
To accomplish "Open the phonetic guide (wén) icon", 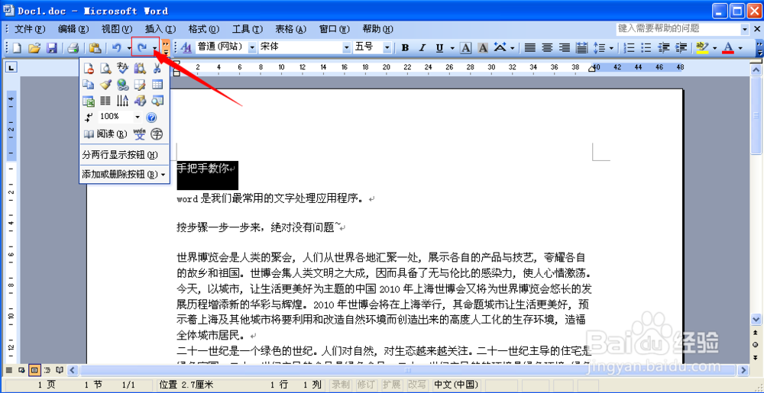I will click(139, 134).
